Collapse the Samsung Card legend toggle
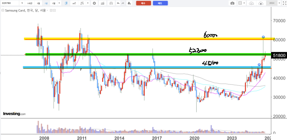The height and width of the screenshot is (140, 287). pyautogui.click(x=3, y=10)
